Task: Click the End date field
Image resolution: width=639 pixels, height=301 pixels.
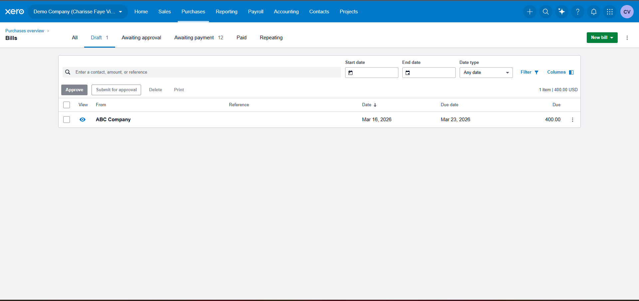Action: pos(429,73)
